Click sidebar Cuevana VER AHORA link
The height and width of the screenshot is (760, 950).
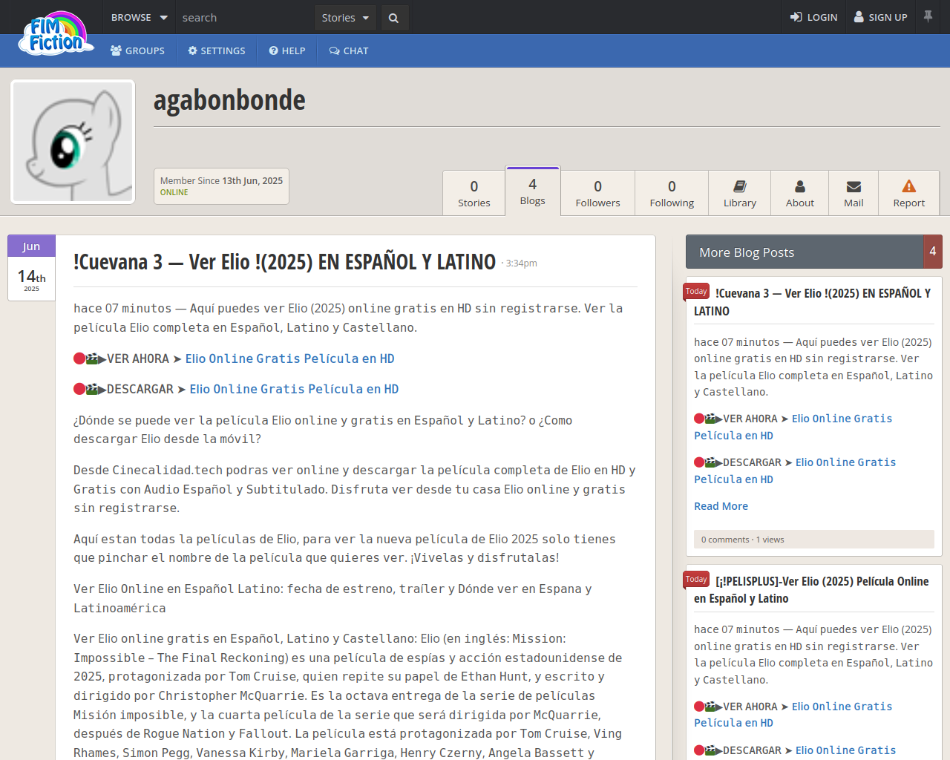(x=793, y=427)
